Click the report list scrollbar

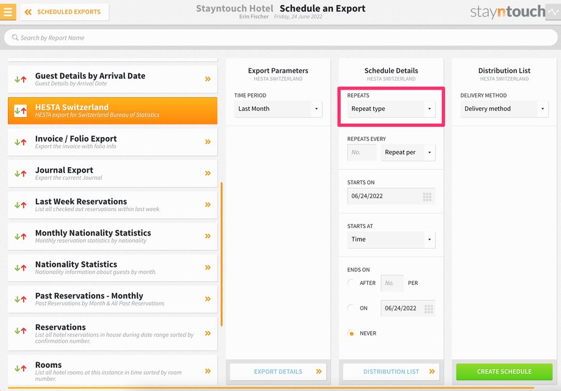click(221, 254)
